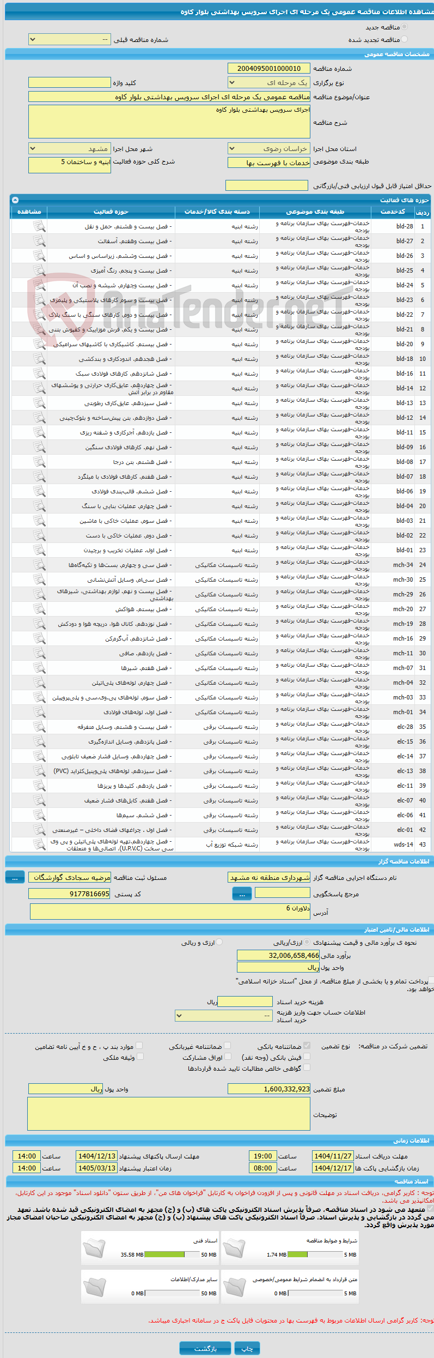View details icon for row bld-13
The width and height of the screenshot is (434, 1358).
[x=39, y=403]
